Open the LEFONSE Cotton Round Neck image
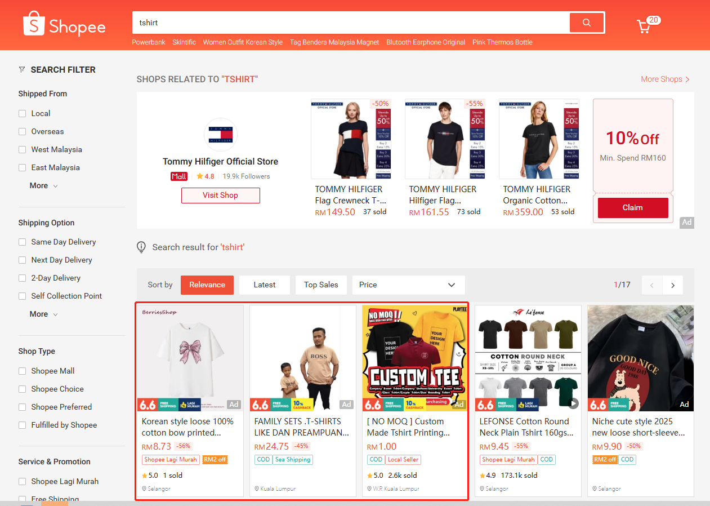Image resolution: width=710 pixels, height=506 pixels. 528,358
